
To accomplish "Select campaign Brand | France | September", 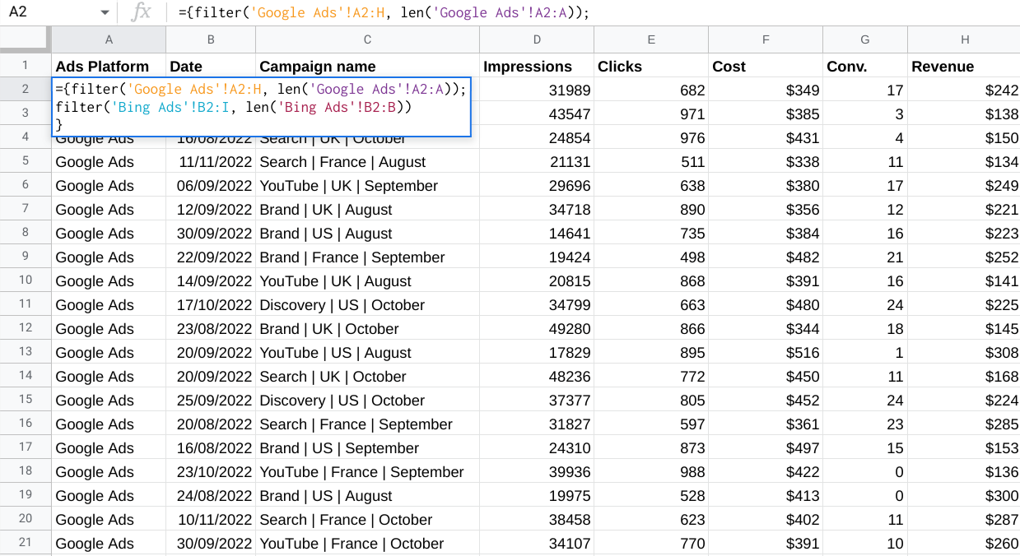I will (x=367, y=257).
